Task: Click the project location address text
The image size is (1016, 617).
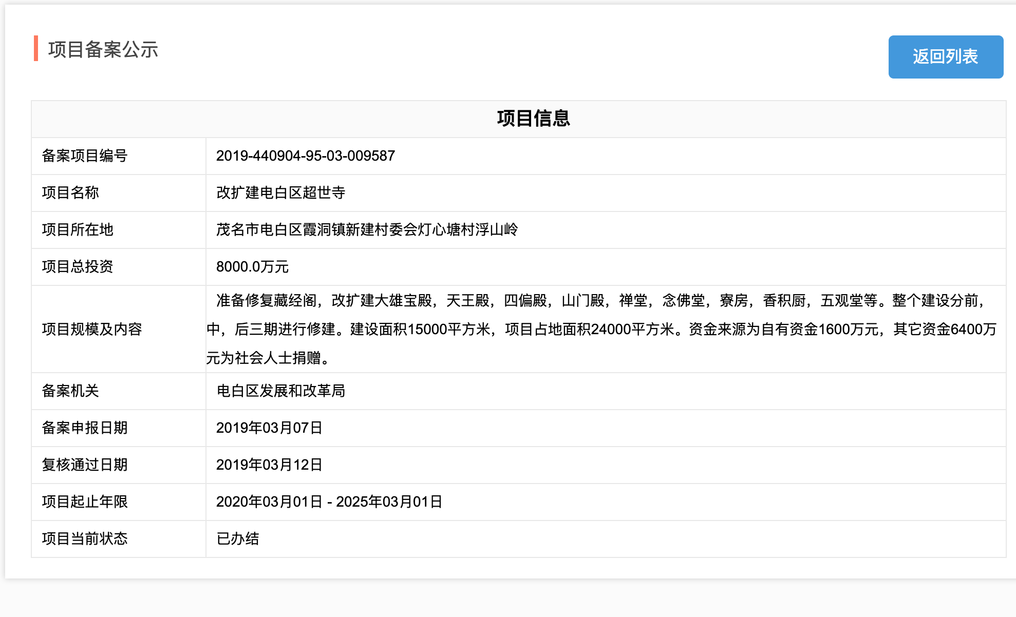Action: [x=367, y=230]
